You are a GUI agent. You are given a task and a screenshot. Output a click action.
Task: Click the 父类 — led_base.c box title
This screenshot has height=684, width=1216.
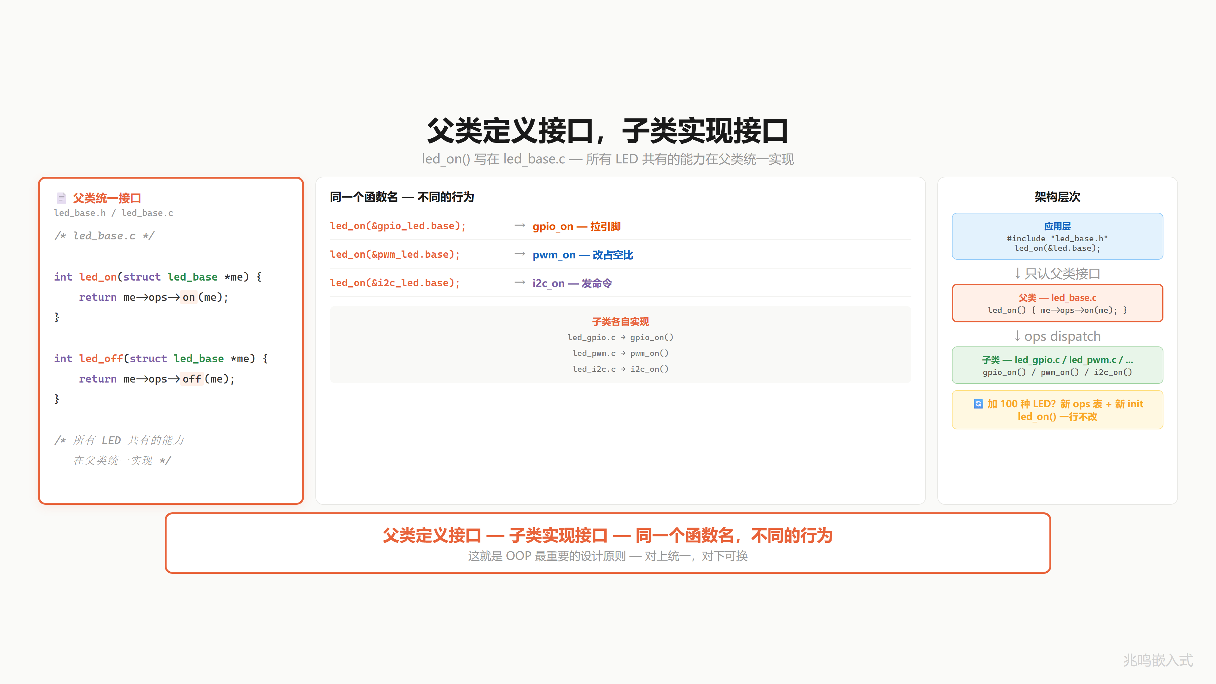[1057, 298]
